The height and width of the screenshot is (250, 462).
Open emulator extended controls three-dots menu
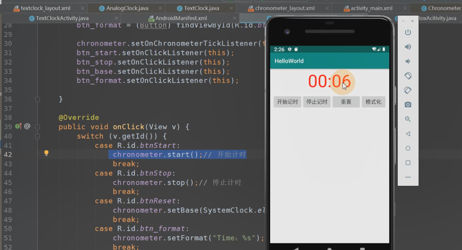408,177
